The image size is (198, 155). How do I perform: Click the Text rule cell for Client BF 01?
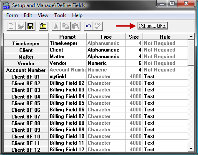[x=165, y=76]
